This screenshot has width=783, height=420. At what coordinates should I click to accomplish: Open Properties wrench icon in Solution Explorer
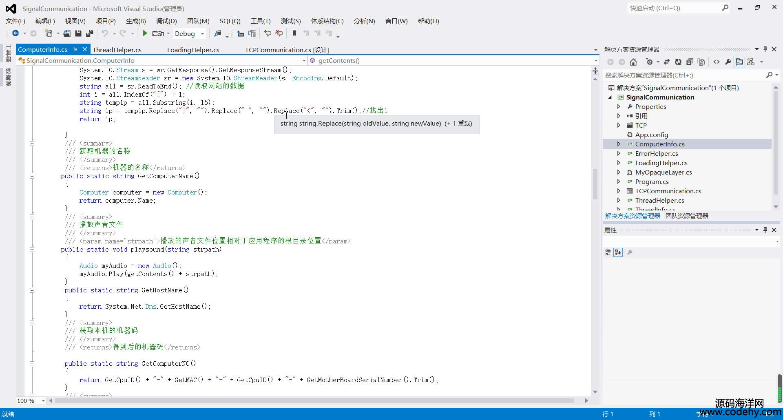coord(728,62)
